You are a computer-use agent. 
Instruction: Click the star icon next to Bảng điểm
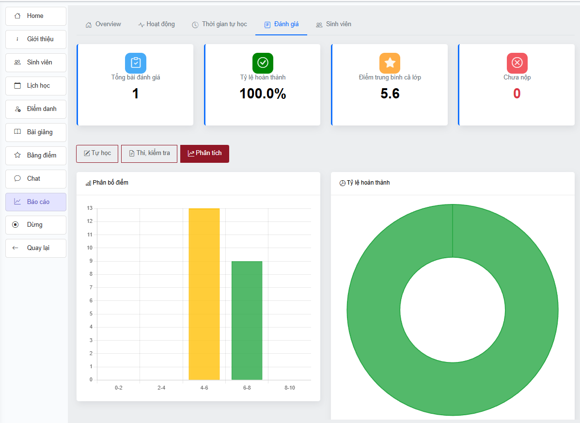(18, 155)
